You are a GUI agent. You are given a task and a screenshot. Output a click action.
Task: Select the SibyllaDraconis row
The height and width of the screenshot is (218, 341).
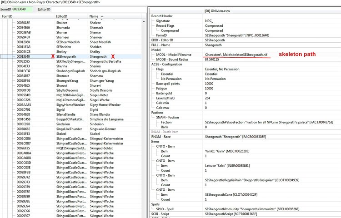(x=71, y=90)
